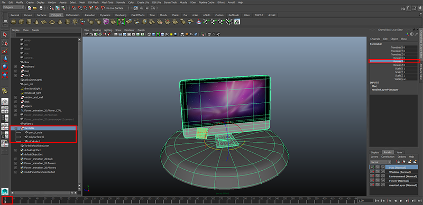Click the play forwards button
The image size is (423, 205).
tap(401, 201)
